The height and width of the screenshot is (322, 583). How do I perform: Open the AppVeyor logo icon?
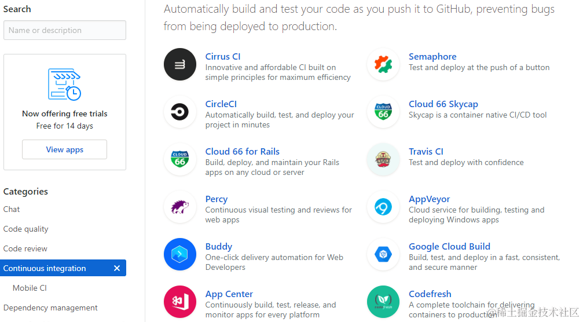pyautogui.click(x=383, y=207)
